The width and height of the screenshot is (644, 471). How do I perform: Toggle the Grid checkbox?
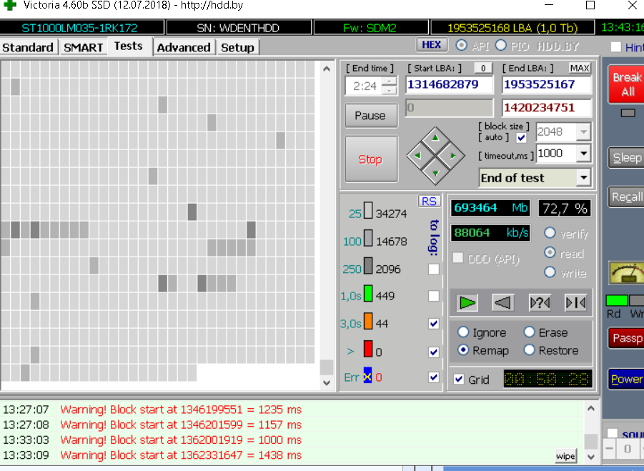click(459, 379)
